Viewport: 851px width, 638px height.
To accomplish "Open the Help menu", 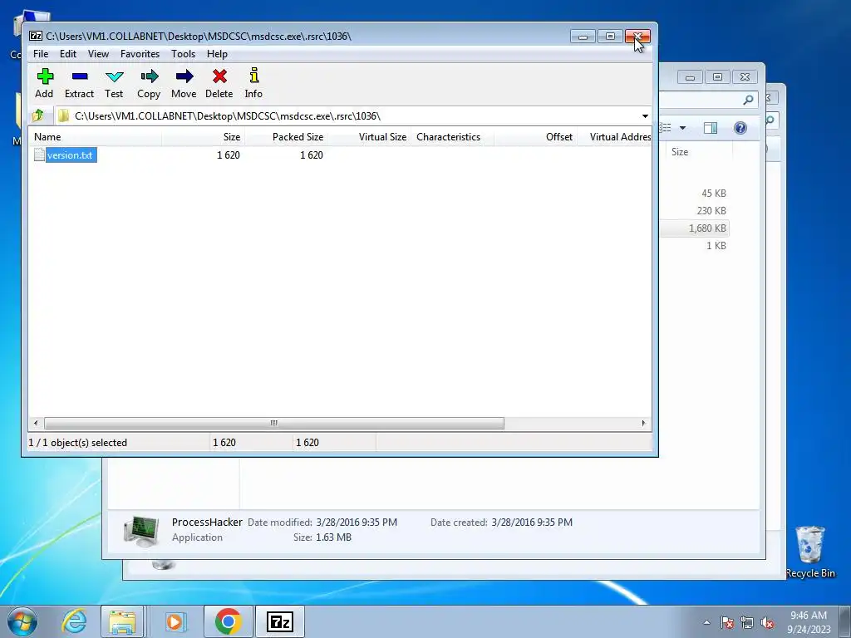I will [217, 54].
